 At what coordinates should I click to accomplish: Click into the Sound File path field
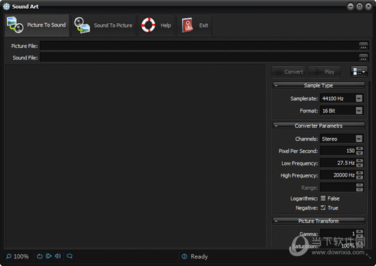(x=199, y=57)
